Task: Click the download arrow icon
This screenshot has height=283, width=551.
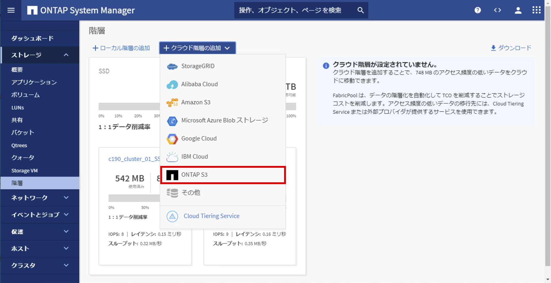Action: [x=493, y=48]
